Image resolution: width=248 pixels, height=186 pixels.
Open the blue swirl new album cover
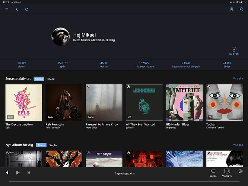(184, 159)
